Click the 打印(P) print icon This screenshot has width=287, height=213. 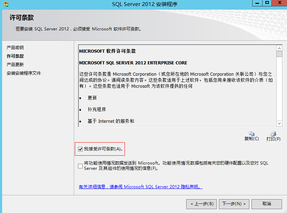coord(273,134)
